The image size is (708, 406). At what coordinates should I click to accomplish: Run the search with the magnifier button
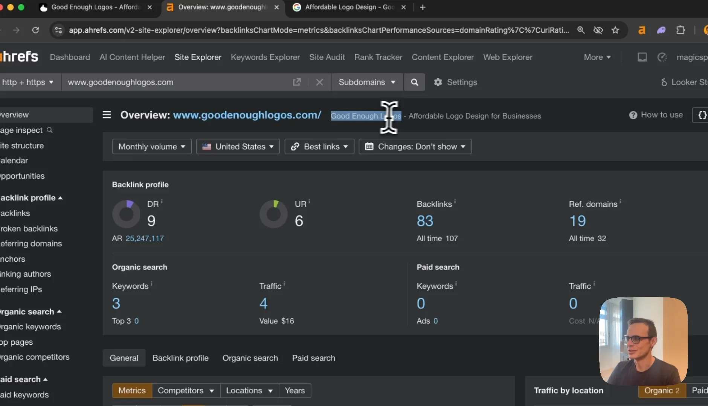pyautogui.click(x=414, y=82)
